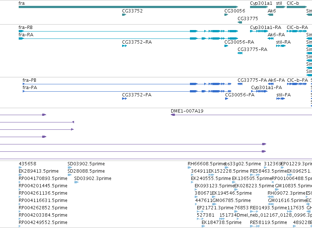
Task: Open the RP004116631.5prime EST label
Action: coord(43,201)
